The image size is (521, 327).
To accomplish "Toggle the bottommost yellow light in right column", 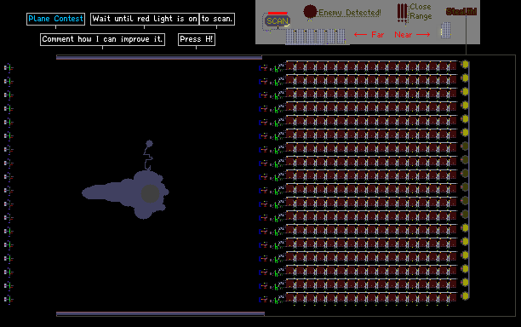I will click(x=465, y=295).
